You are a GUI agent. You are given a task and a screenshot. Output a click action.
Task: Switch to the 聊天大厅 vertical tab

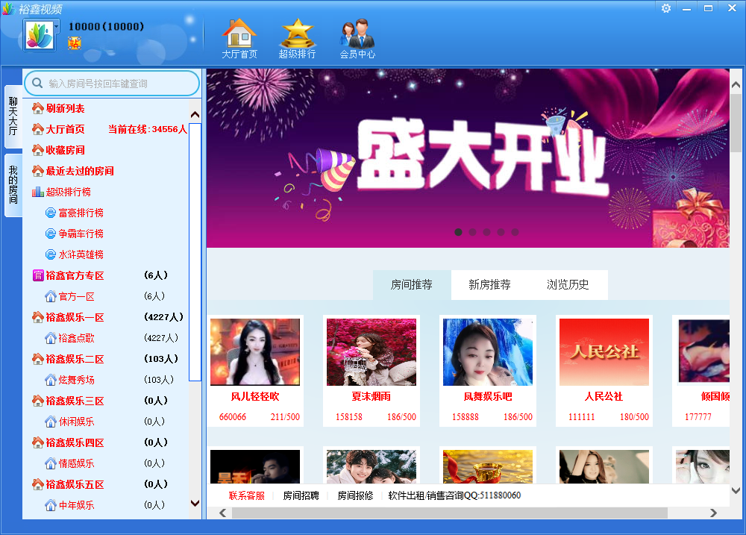pyautogui.click(x=13, y=116)
